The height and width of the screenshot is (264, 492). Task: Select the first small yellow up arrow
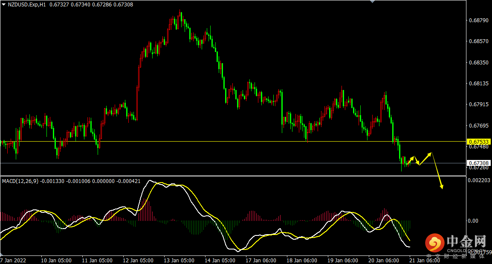tap(411, 160)
